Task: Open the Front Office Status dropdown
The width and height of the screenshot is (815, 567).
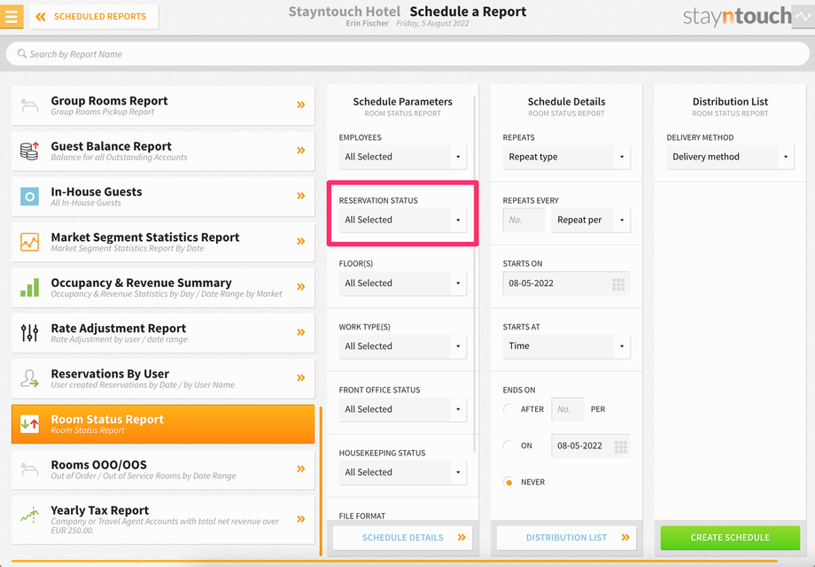Action: tap(403, 409)
